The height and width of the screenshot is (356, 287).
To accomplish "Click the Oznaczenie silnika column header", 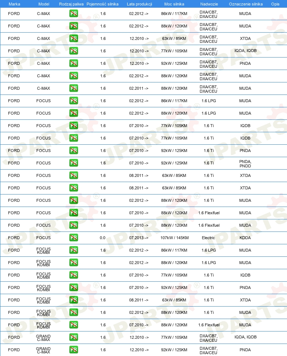I will click(x=246, y=4).
